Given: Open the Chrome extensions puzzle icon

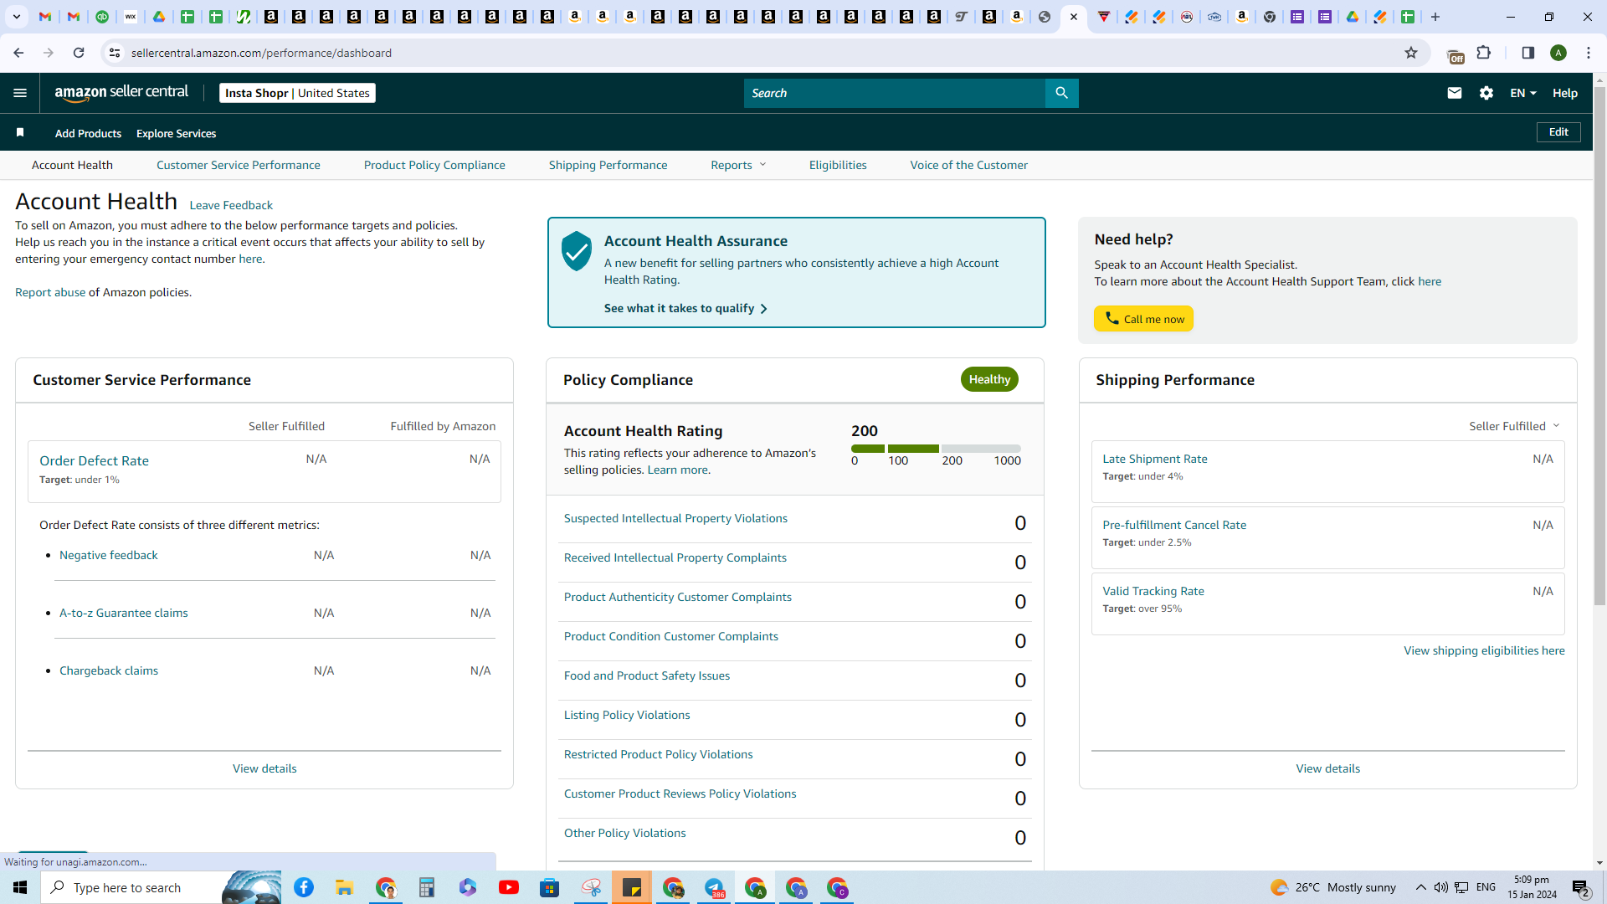Looking at the screenshot, I should tap(1484, 53).
